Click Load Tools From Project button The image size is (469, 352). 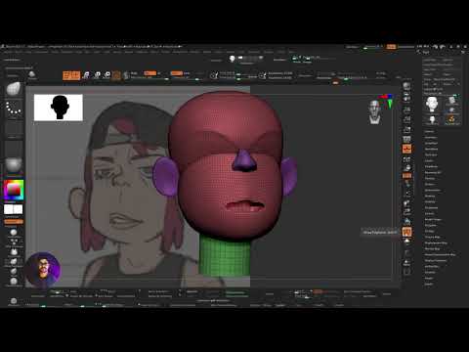click(x=438, y=65)
